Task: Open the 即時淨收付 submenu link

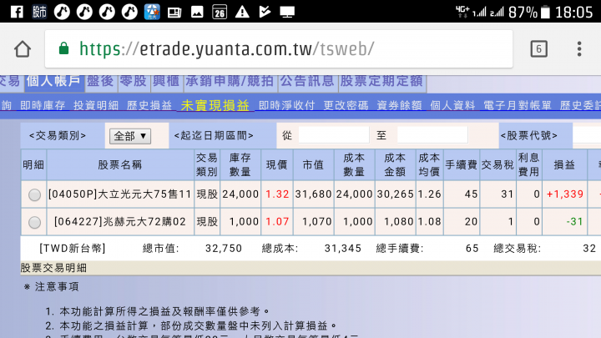Action: [286, 106]
